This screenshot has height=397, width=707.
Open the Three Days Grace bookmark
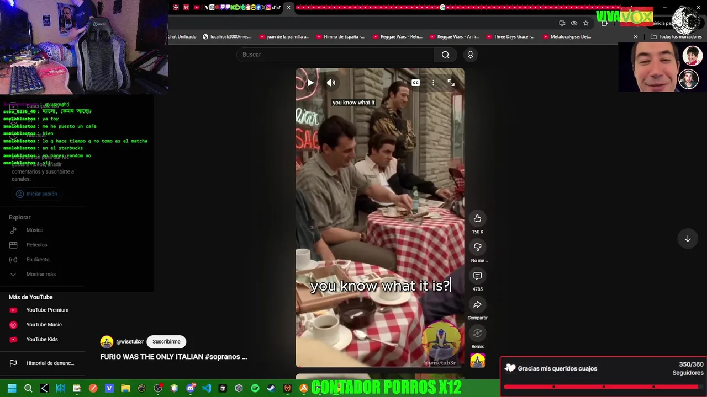point(510,37)
